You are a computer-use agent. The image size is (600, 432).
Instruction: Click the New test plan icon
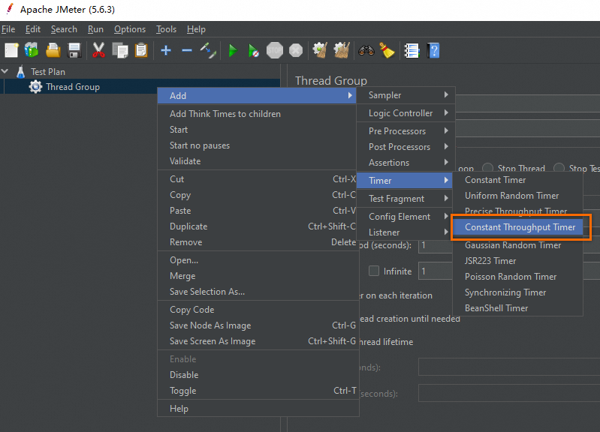point(11,50)
